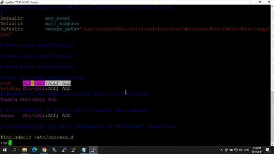Image resolution: width=274 pixels, height=154 pixels.
Task: Open the taskbar PuTTY icon right of that app
Action: click(64, 150)
